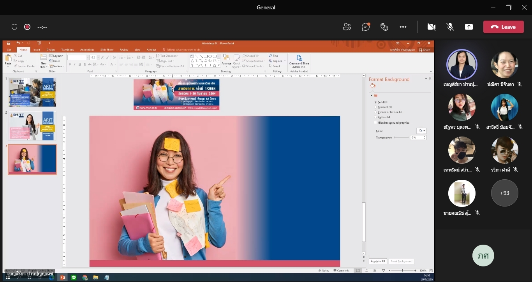Viewport: 532px width, 282px height.
Task: Expand the Shape Outline dropdown
Action: click(253, 61)
